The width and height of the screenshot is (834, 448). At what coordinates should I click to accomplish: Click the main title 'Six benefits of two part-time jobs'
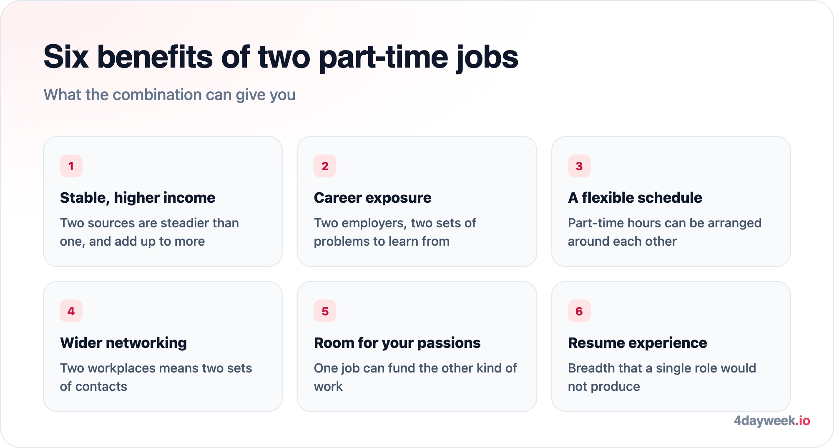(x=281, y=58)
